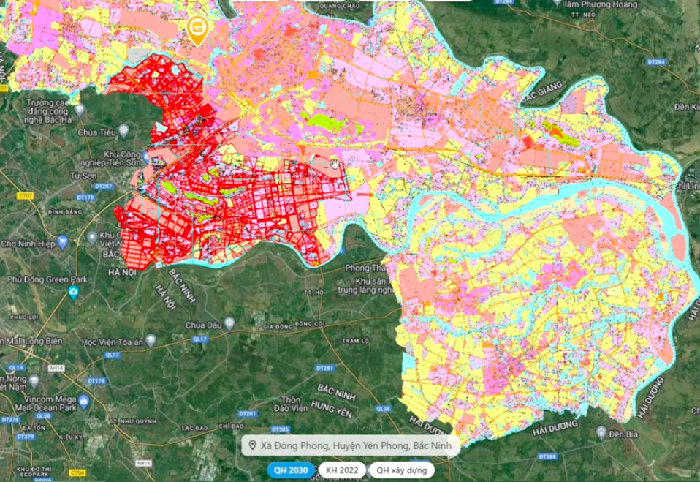
Task: Click the Chợ Ninh Hiệp shopping cart icon
Action: pyautogui.click(x=63, y=241)
